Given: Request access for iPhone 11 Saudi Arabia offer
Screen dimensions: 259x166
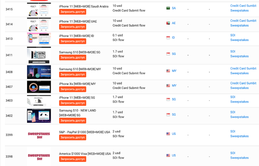Looking at the screenshot, I should click(x=73, y=12).
